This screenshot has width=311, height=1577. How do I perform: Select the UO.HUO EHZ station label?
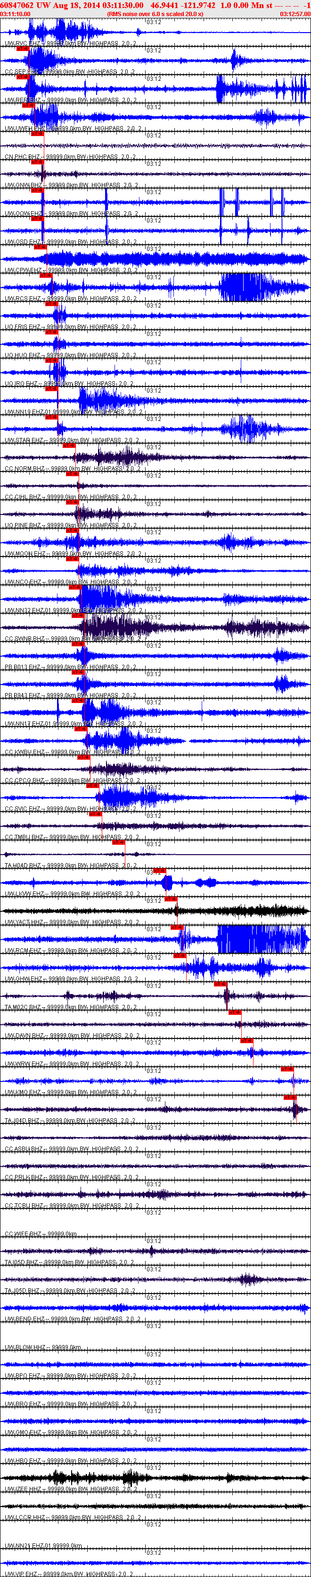coord(71,356)
